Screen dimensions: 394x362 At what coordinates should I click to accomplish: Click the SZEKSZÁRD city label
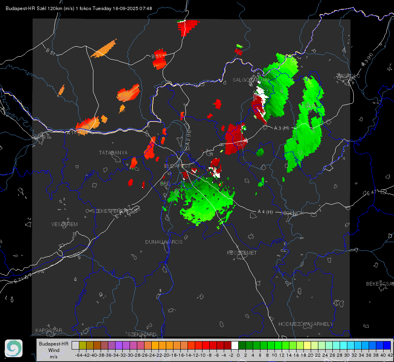142,334
